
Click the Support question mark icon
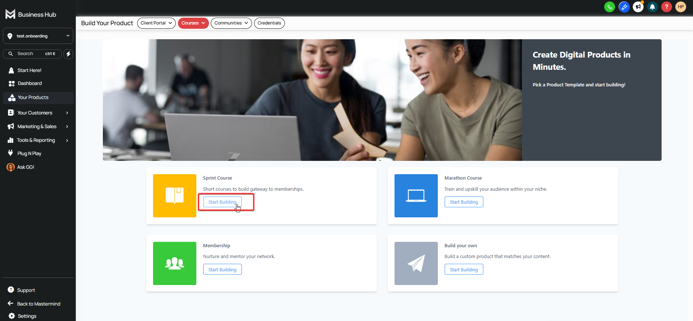[x=11, y=290]
